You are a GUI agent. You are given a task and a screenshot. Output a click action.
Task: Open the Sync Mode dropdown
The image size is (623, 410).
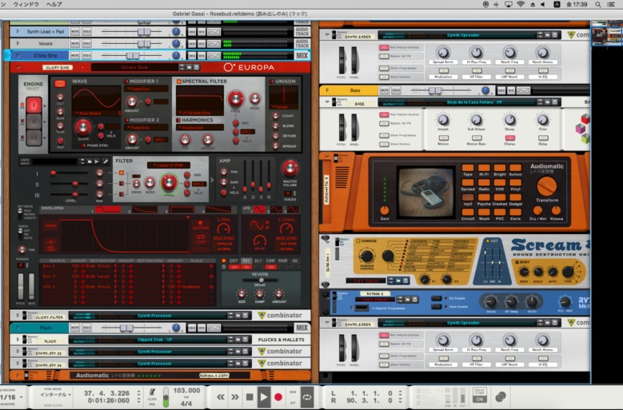(55, 395)
